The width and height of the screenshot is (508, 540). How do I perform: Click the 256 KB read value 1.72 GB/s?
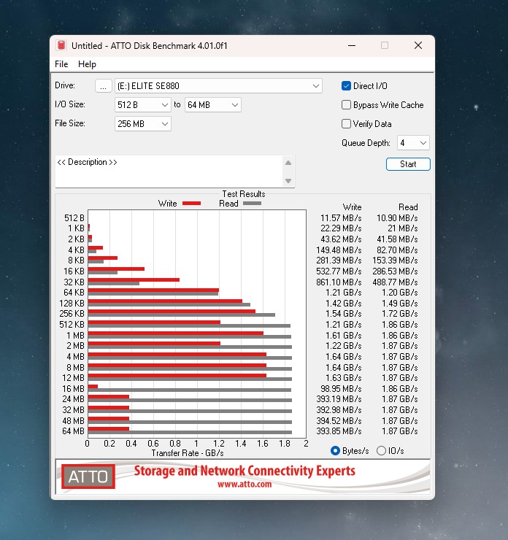click(x=400, y=313)
